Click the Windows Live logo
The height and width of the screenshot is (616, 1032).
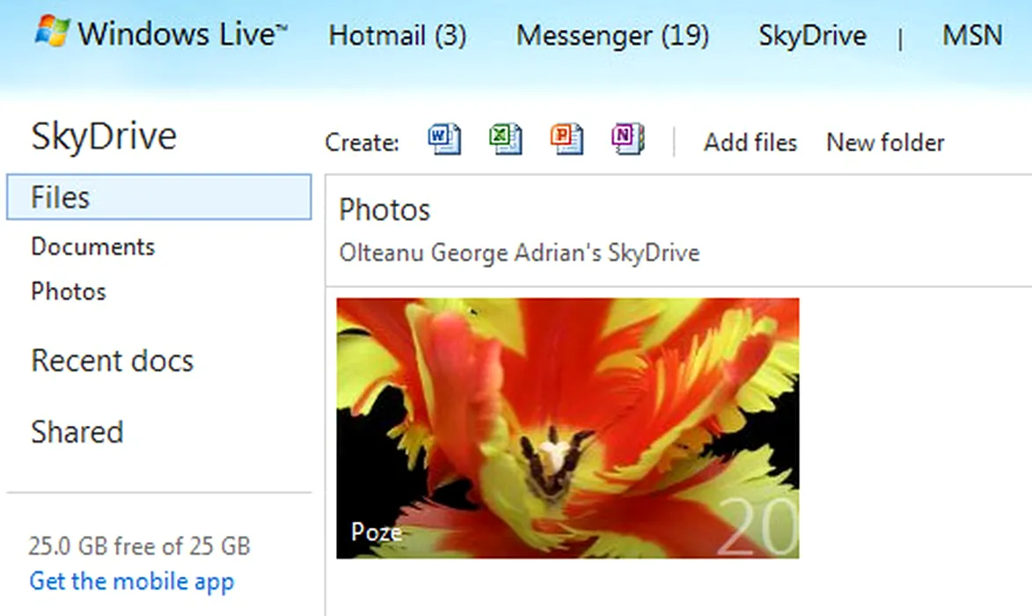tap(162, 34)
